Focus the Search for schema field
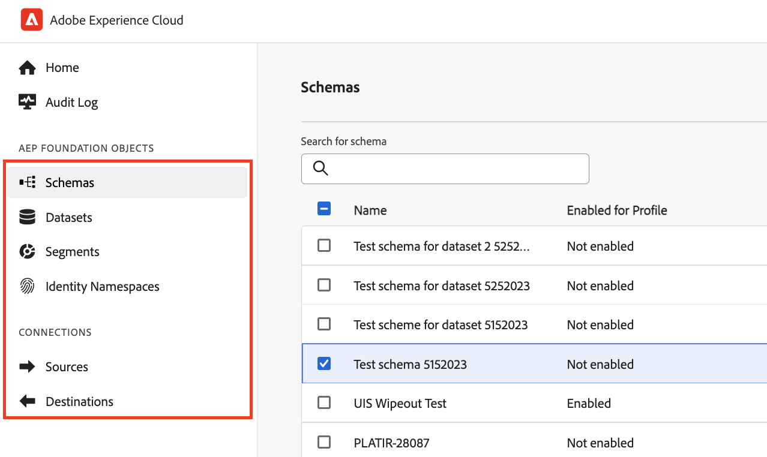 click(445, 169)
